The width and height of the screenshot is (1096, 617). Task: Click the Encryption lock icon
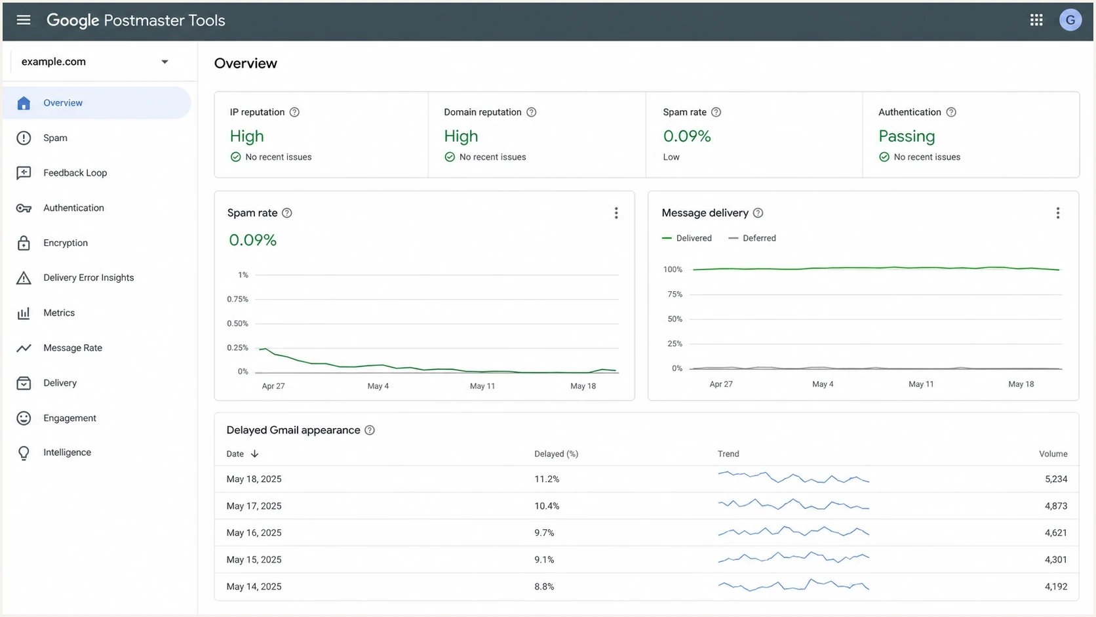(x=24, y=243)
